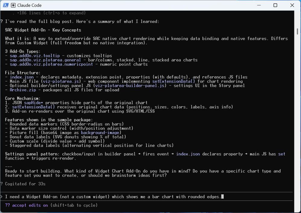Click '+186 lines (ctrl+o to expand)' text
The height and width of the screenshot is (213, 301).
pyautogui.click(x=51, y=13)
